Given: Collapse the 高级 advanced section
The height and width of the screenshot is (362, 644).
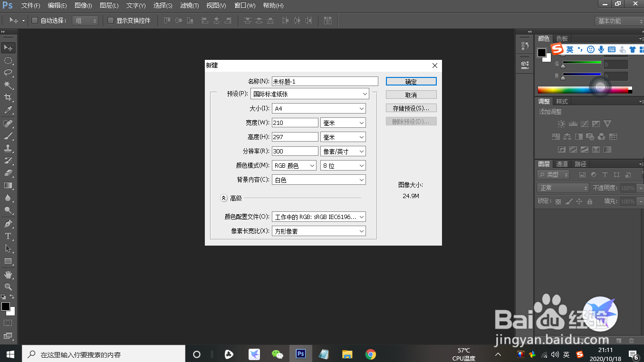Looking at the screenshot, I should tap(224, 198).
